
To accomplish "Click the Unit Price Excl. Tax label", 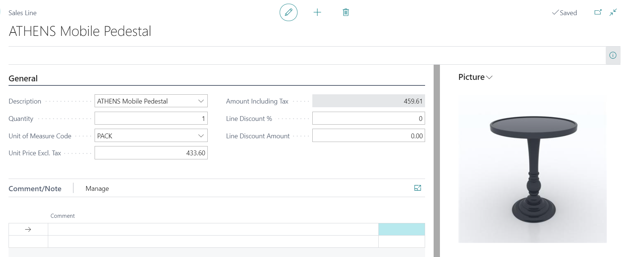I will pyautogui.click(x=34, y=153).
